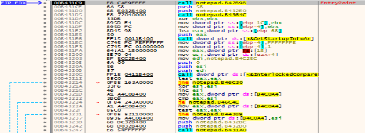Toggle breakpoint dot beside address 00B4320C
Viewport: 365px width, 133px height.
pyautogui.click(x=45, y=74)
